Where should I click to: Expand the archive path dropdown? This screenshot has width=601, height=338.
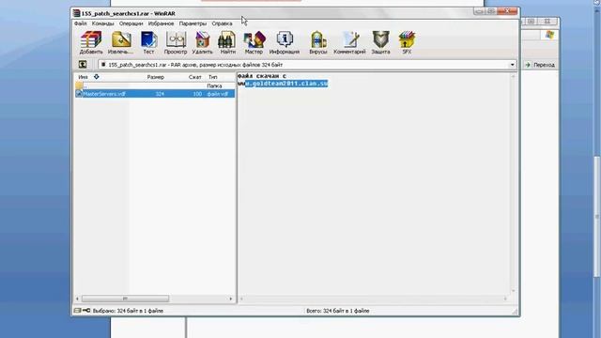click(512, 65)
